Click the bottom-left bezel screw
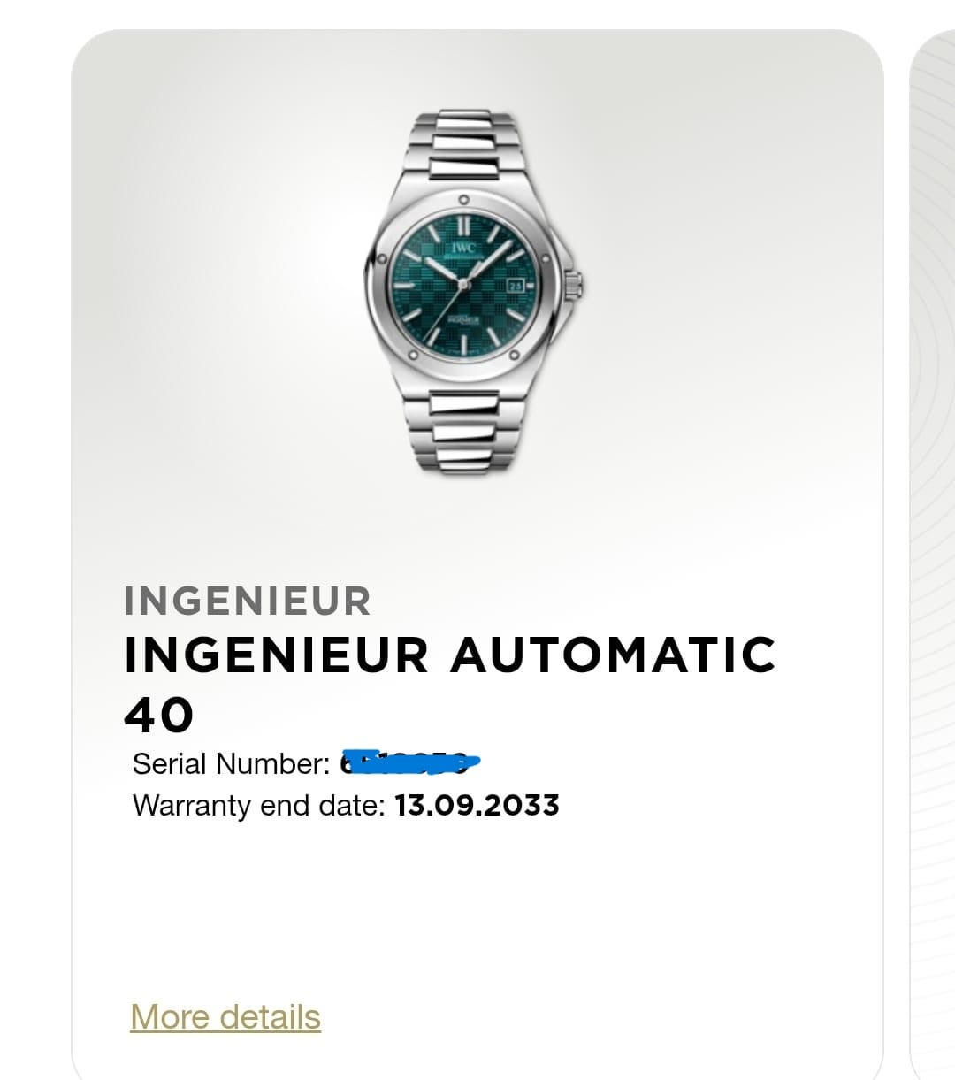The image size is (955, 1080). [x=412, y=354]
